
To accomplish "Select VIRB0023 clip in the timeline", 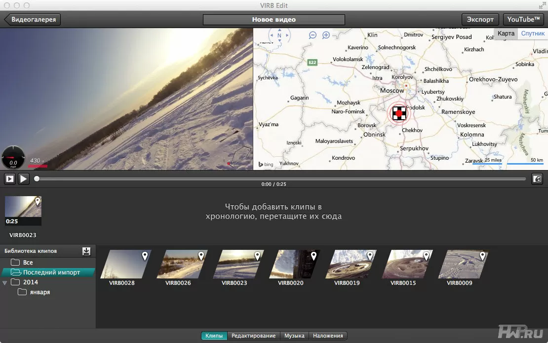I will tap(23, 211).
